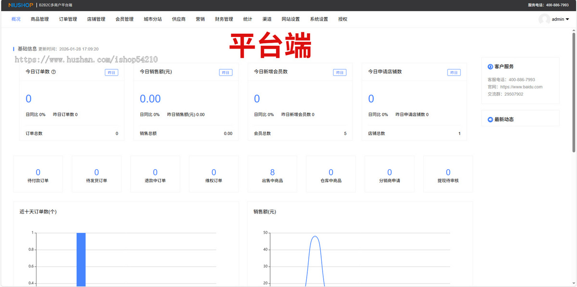The image size is (577, 287).
Task: Open the 待发货订单 tile
Action: pyautogui.click(x=97, y=174)
